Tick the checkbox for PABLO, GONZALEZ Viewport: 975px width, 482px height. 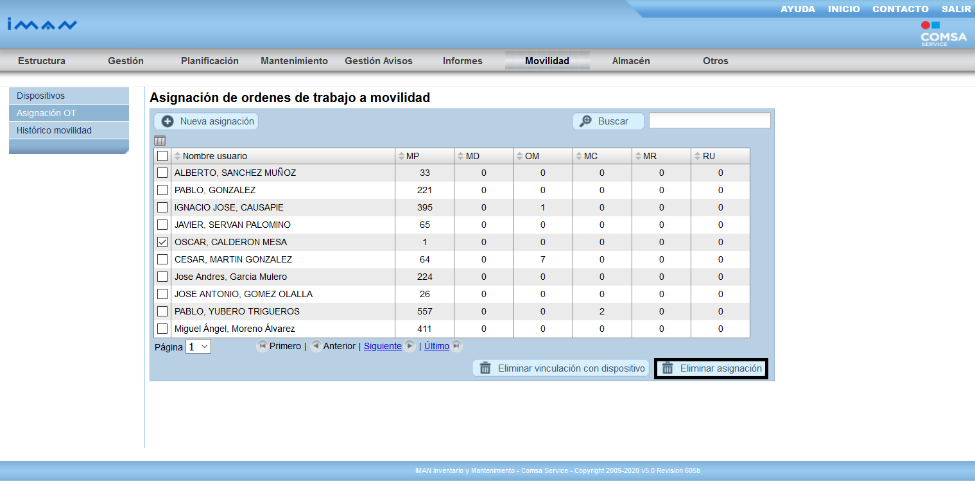click(x=162, y=190)
